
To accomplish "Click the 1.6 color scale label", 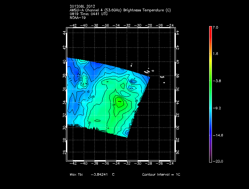I will [x=215, y=54].
